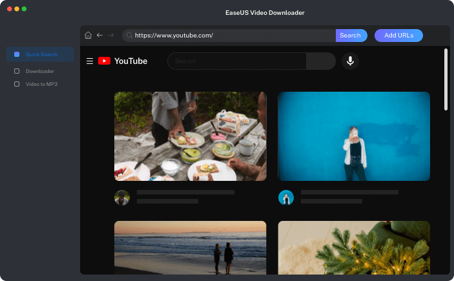Go forward using the right arrow
This screenshot has width=454, height=281.
point(111,36)
